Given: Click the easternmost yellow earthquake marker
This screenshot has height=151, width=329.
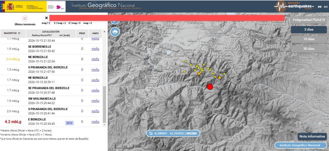Looking at the screenshot, I should pos(224,74).
